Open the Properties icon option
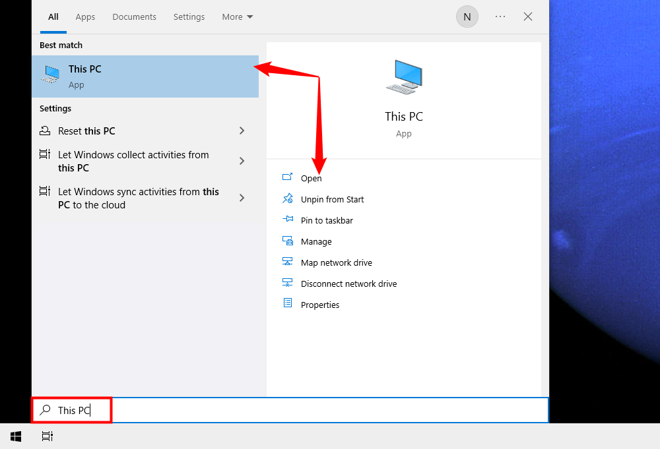This screenshot has height=449, width=660. [288, 304]
